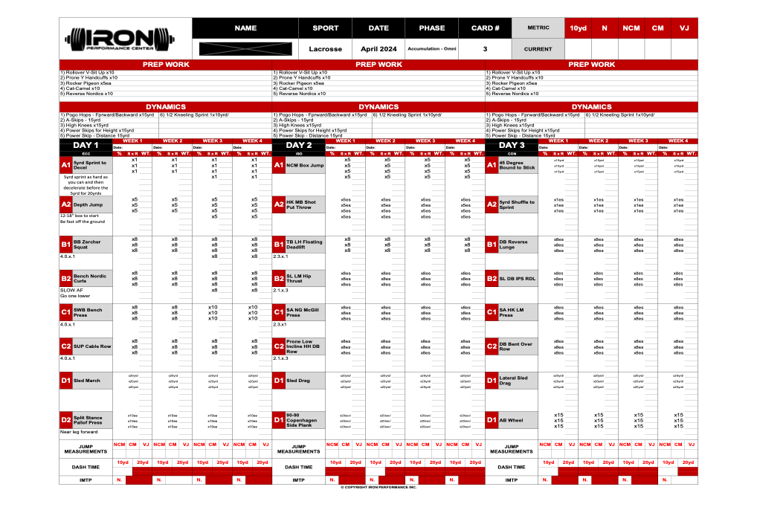Click the A2 badge next to Depth Jump

coord(65,204)
